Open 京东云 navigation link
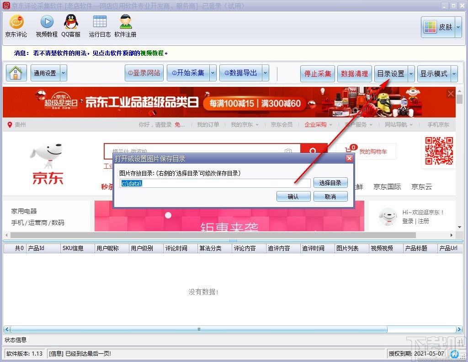The width and height of the screenshot is (468, 362). [x=421, y=187]
